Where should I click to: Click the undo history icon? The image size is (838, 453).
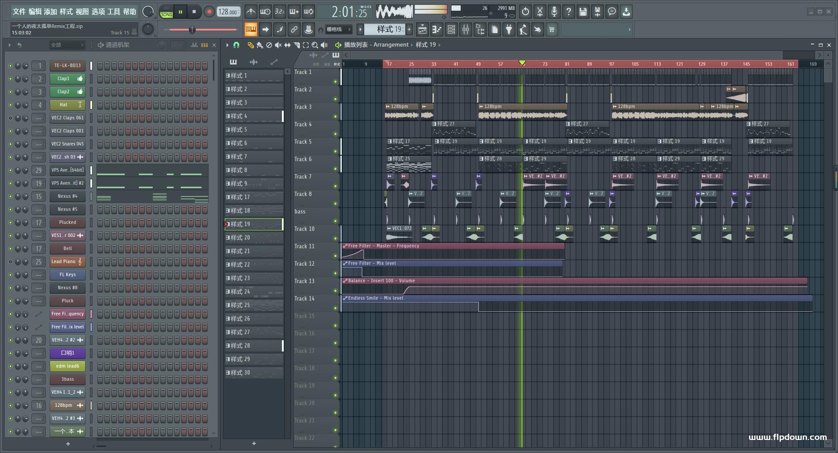coord(525,12)
